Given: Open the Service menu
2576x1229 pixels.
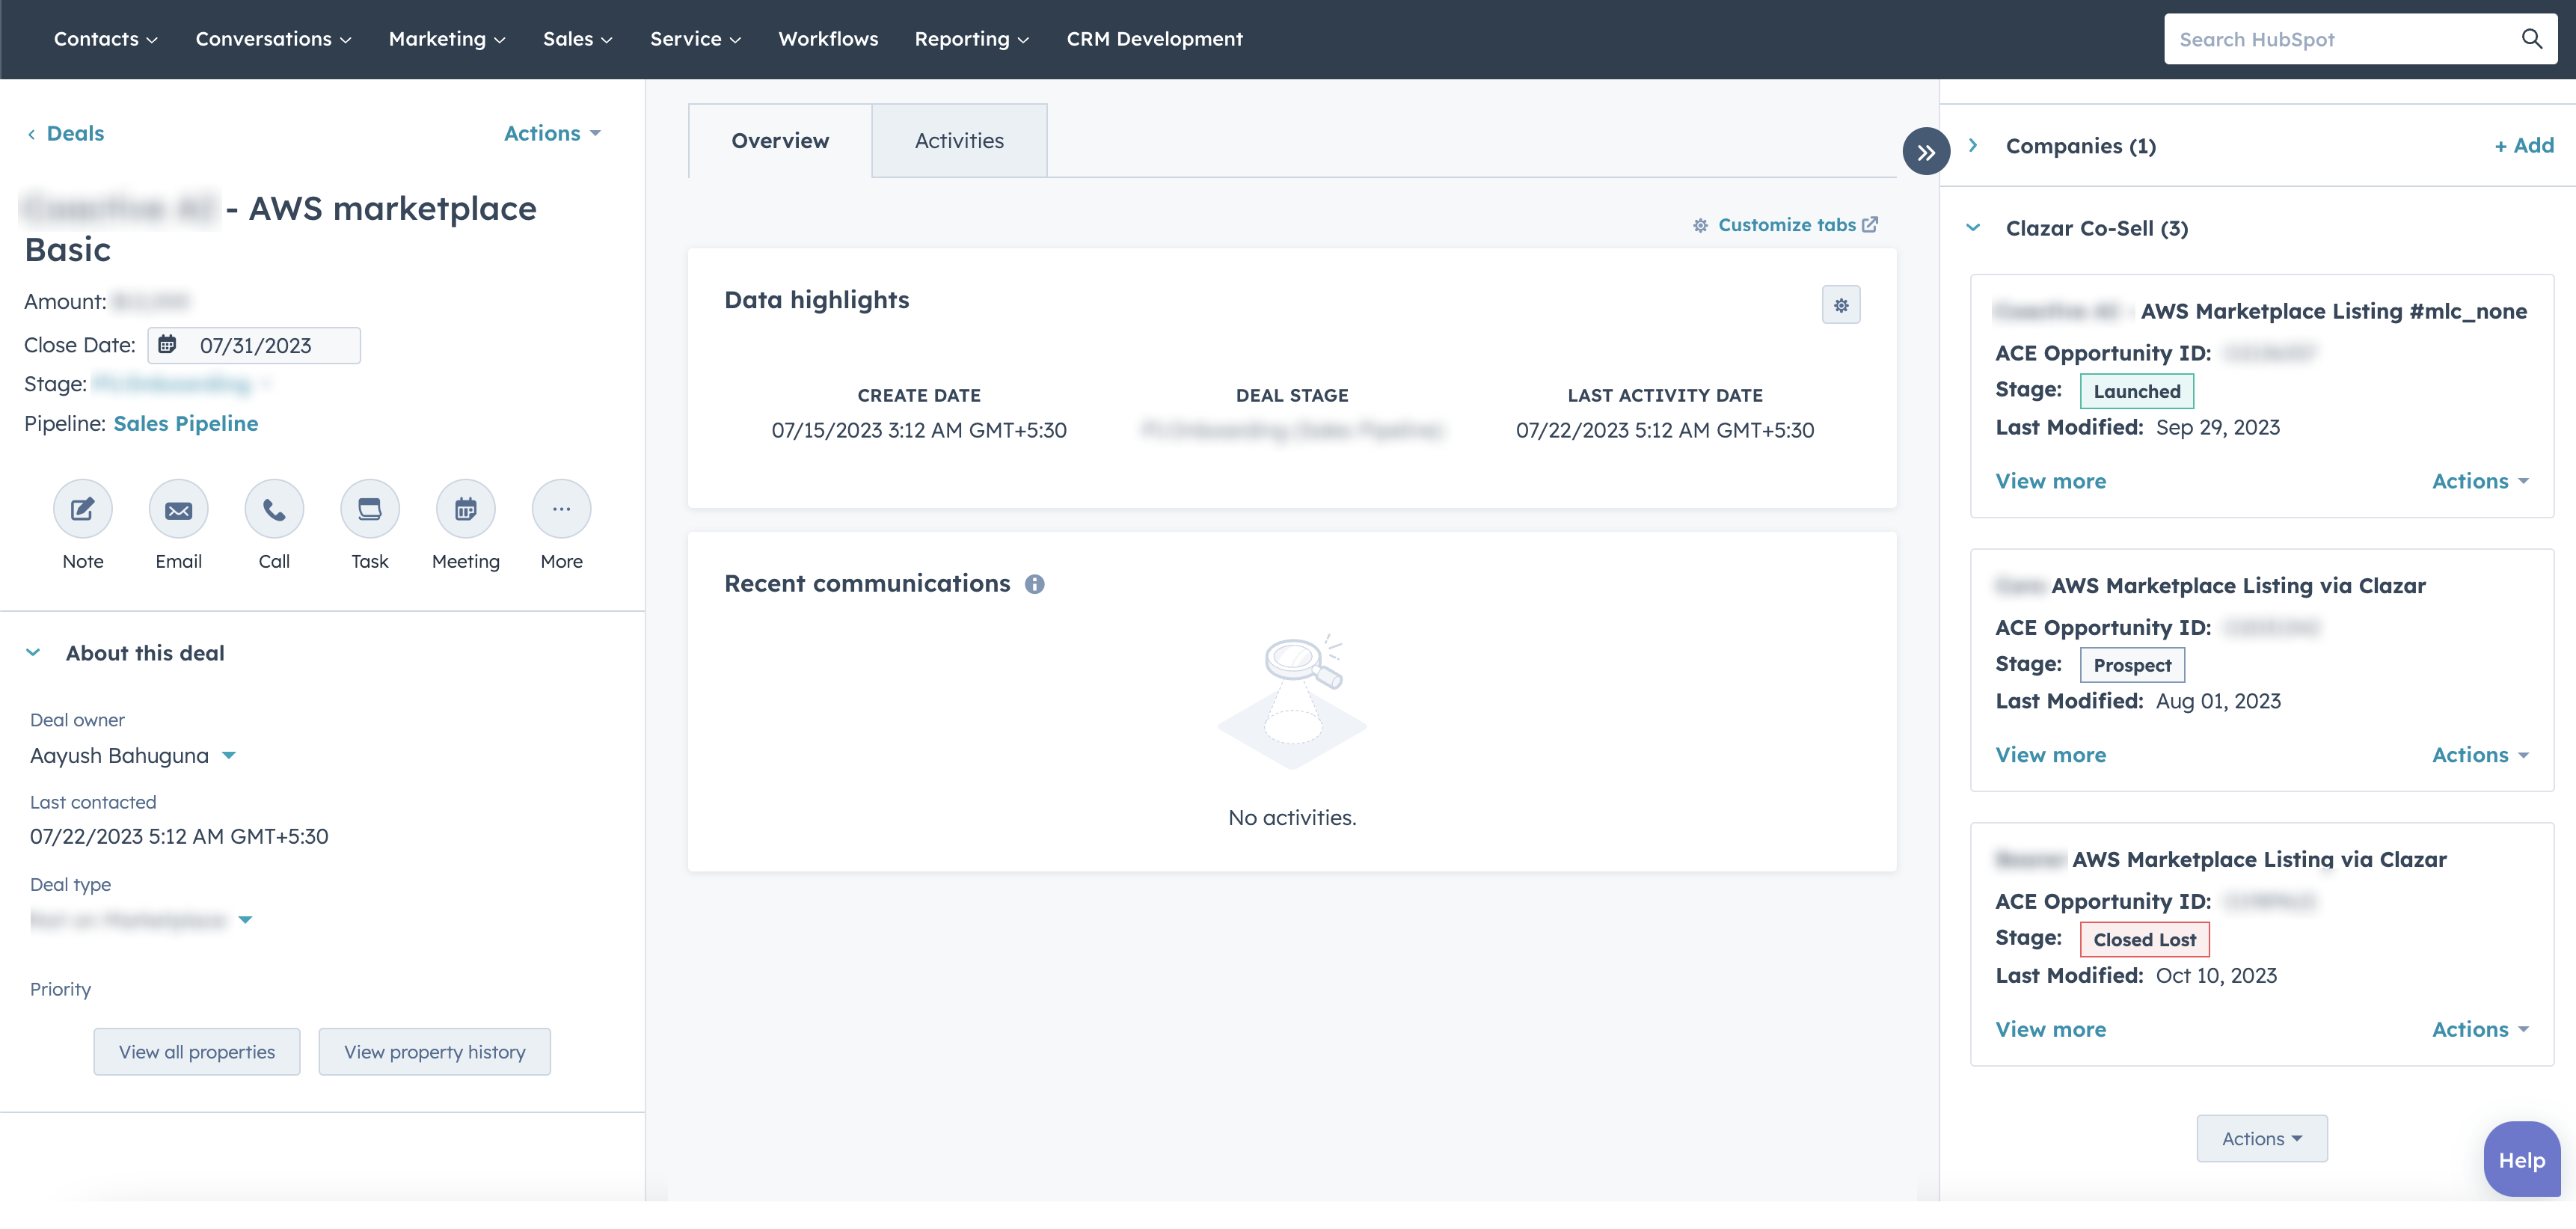Looking at the screenshot, I should [x=695, y=39].
